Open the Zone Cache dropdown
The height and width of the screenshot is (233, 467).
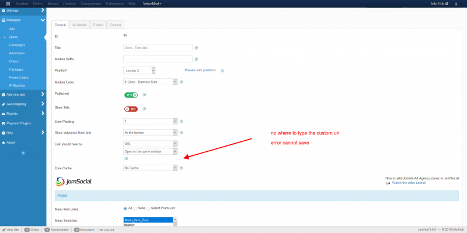[150, 168]
